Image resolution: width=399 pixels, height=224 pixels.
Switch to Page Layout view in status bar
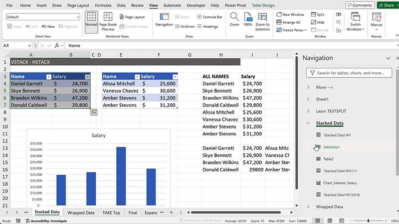click(330, 221)
